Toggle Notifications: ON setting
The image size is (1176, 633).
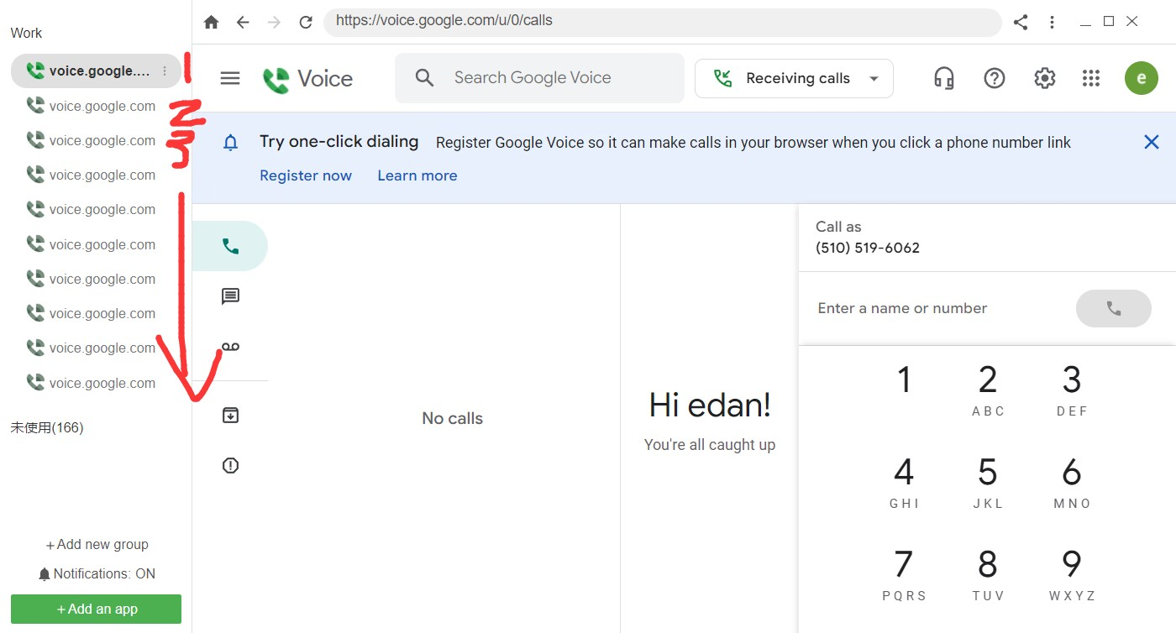click(x=97, y=574)
